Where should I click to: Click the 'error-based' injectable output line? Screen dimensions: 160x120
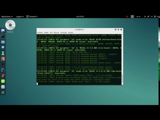pyautogui.click(x=79, y=49)
